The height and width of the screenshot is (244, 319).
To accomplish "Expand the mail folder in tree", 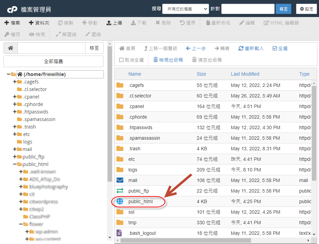I will (x=15, y=149).
